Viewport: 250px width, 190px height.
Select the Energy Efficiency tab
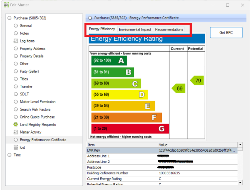pos(102,29)
